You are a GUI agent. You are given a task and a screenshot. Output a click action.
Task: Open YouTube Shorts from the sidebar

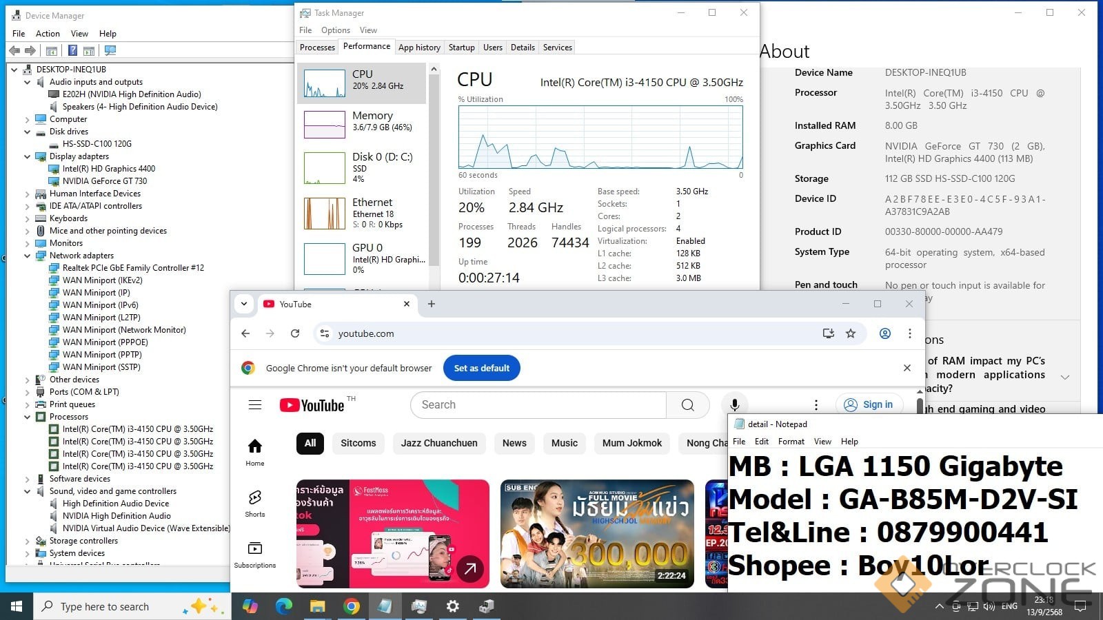[255, 503]
